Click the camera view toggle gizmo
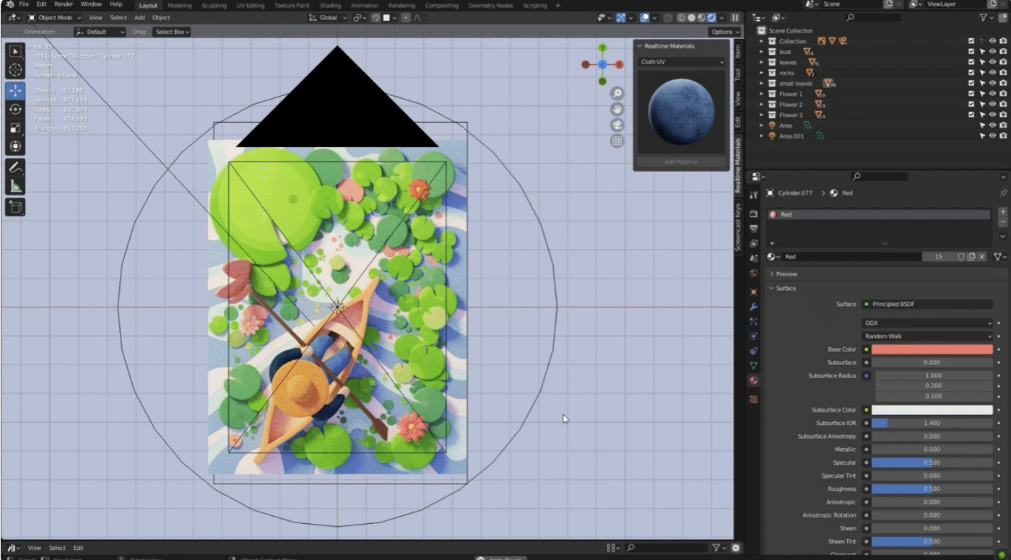Viewport: 1011px width, 560px height. pos(617,125)
